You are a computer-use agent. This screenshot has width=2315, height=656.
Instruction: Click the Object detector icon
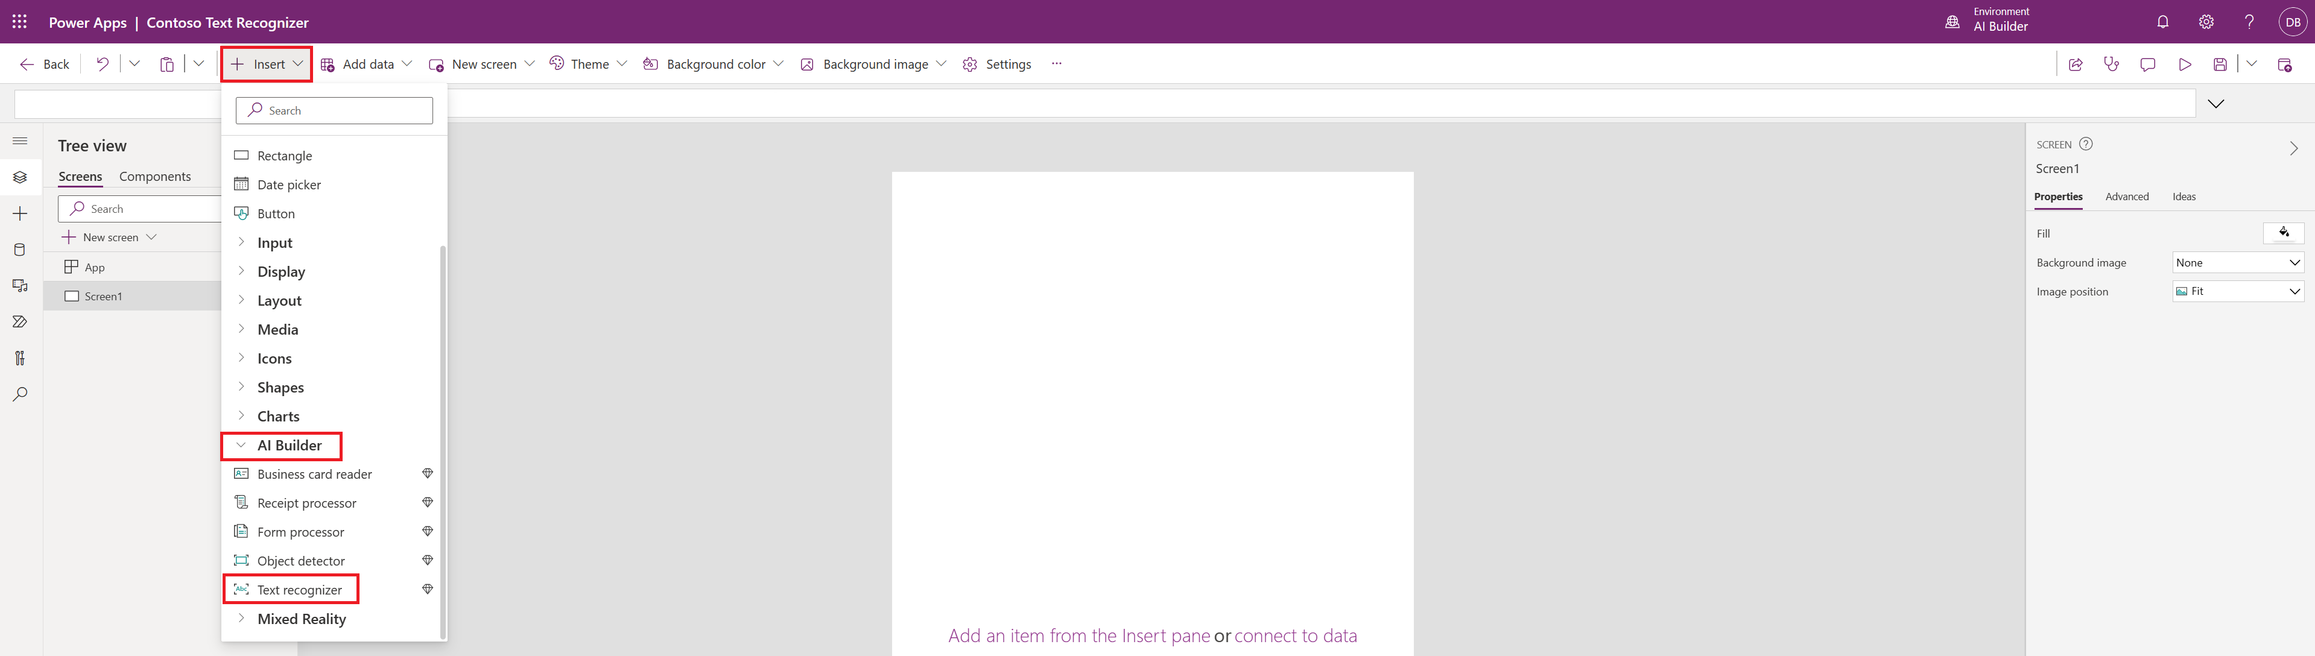click(239, 560)
